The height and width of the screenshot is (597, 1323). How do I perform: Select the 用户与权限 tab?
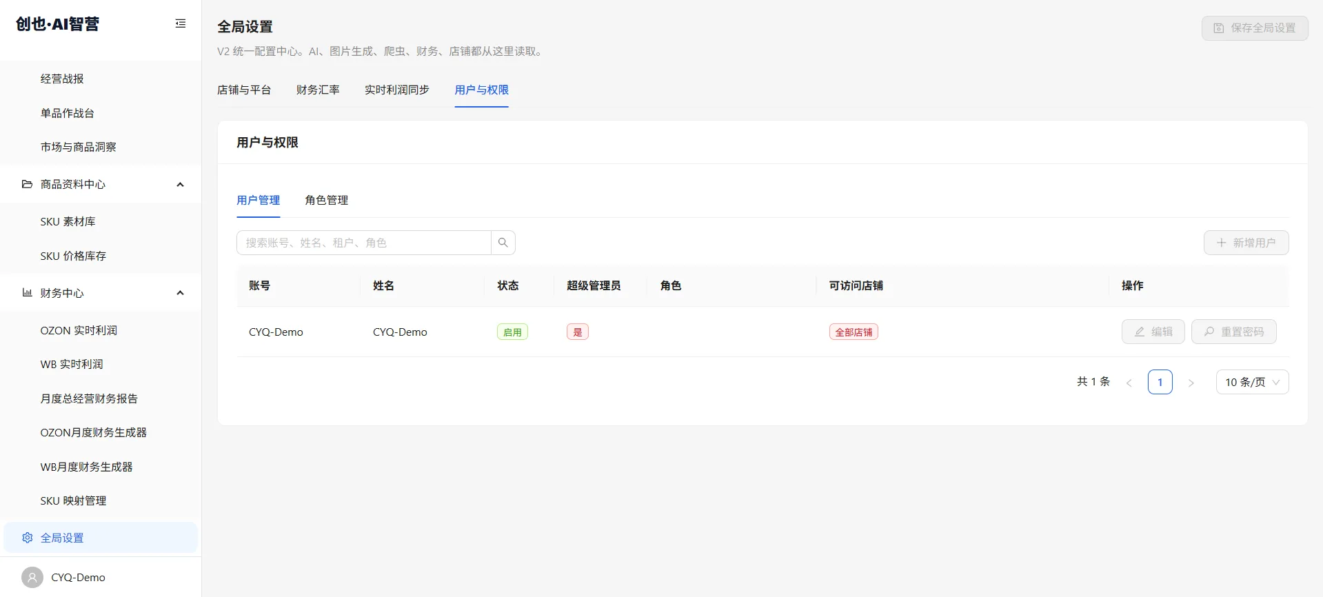[482, 90]
